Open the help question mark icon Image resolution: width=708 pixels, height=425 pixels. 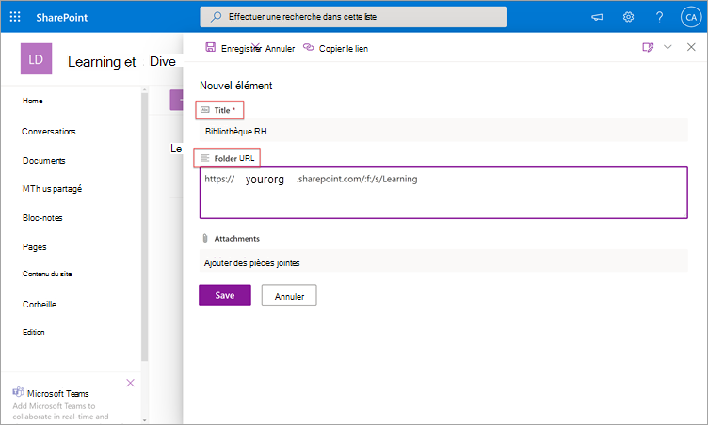659,17
